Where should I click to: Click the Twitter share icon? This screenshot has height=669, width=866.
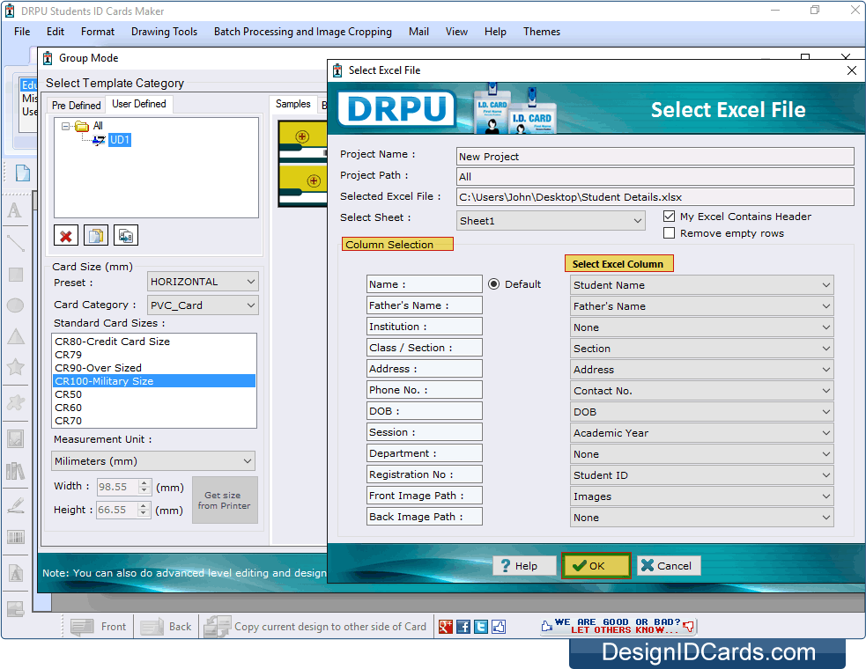[x=481, y=627]
